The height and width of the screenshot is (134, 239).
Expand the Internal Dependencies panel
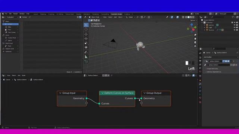tap(214, 72)
